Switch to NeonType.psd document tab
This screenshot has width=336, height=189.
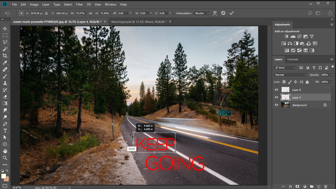click(x=139, y=22)
